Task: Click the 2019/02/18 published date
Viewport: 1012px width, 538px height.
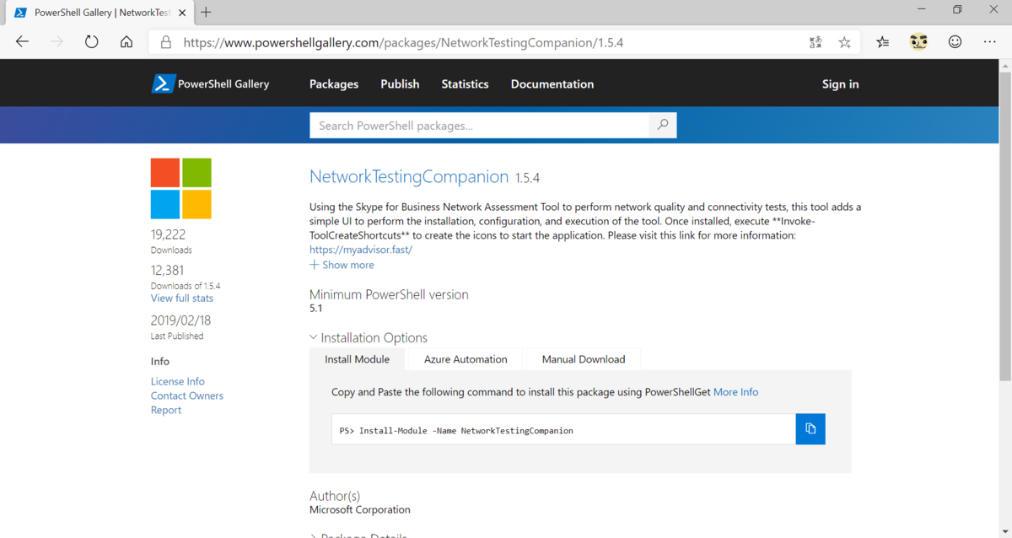Action: click(x=180, y=320)
